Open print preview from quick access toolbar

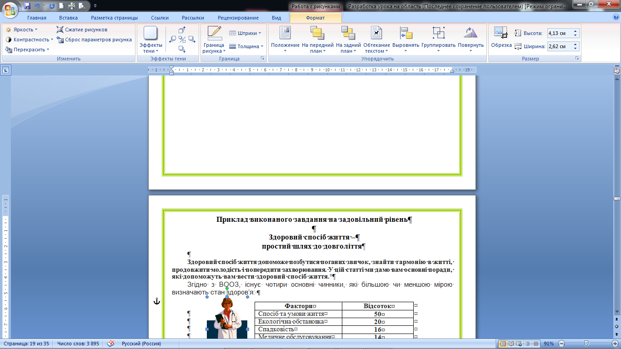[x=81, y=6]
